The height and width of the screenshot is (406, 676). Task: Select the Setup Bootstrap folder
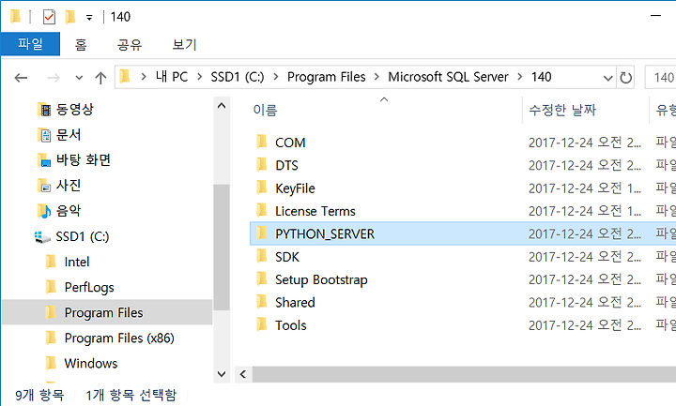(x=321, y=279)
